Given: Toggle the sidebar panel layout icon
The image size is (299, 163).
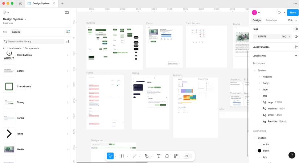Looking at the screenshot, I should (x=67, y=13).
